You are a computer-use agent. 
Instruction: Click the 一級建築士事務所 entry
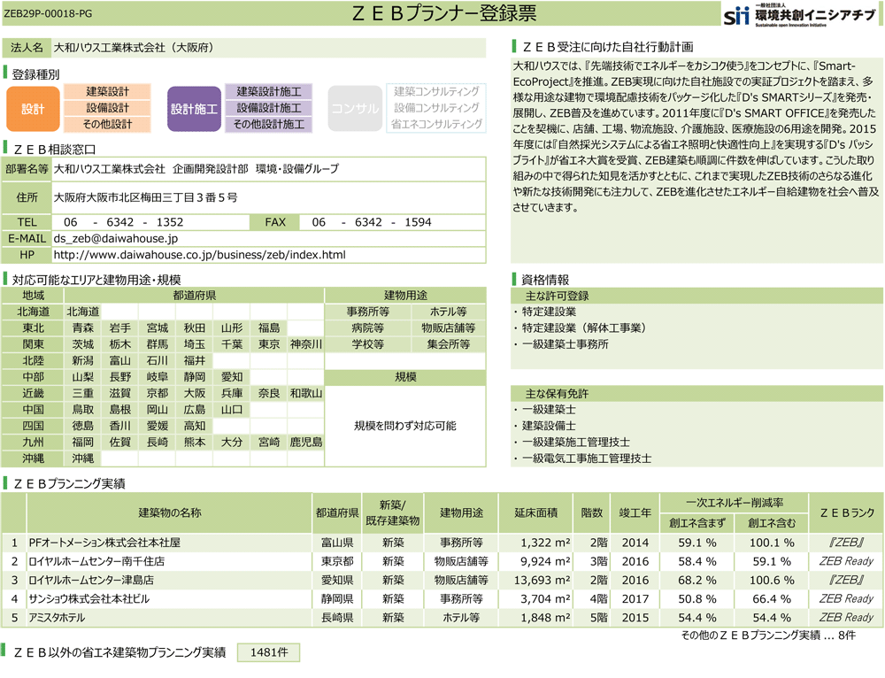565,344
